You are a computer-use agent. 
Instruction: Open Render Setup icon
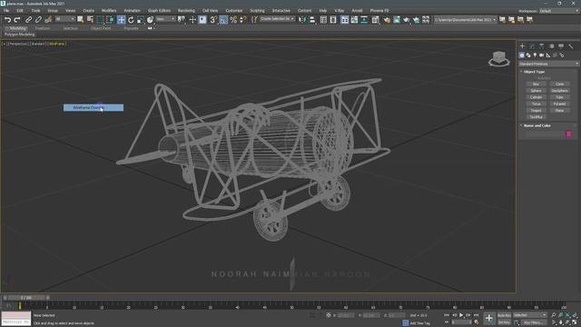pos(387,20)
